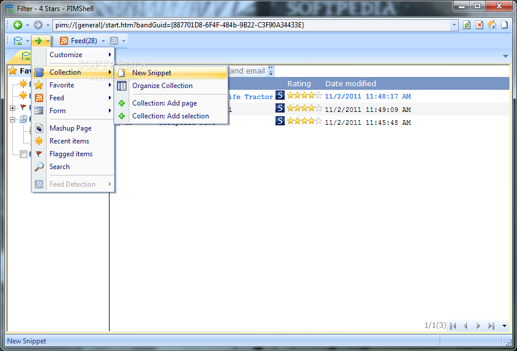Click the Mashup Page menu icon

(x=39, y=128)
